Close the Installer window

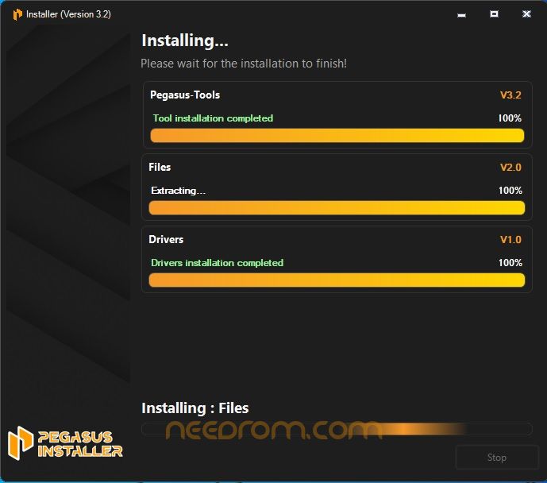(x=526, y=14)
